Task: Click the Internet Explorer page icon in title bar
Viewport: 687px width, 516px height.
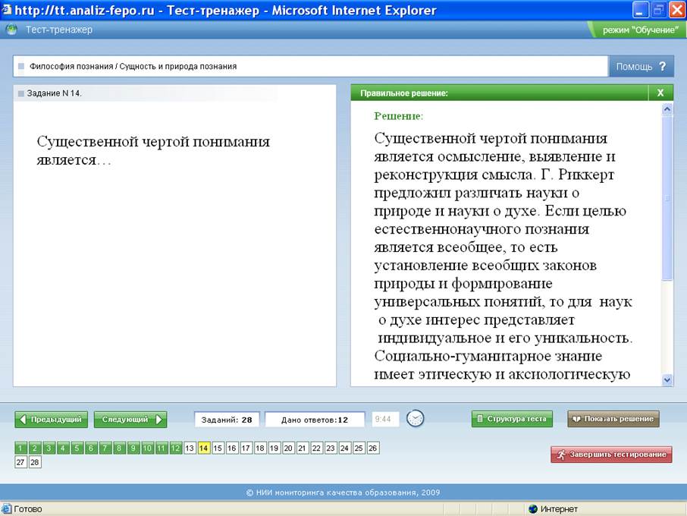Action: pyautogui.click(x=6, y=9)
